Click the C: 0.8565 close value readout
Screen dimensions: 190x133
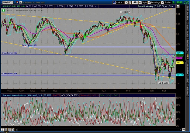coord(79,6)
